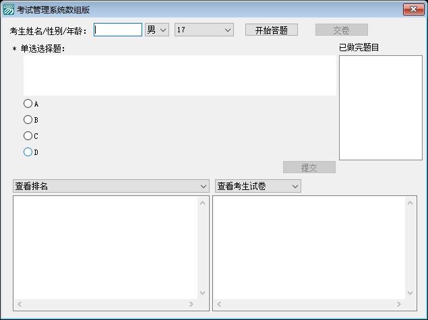Click up arrow of ranking list scrollbar
Viewport: 428px width, 320px height.
[202, 203]
